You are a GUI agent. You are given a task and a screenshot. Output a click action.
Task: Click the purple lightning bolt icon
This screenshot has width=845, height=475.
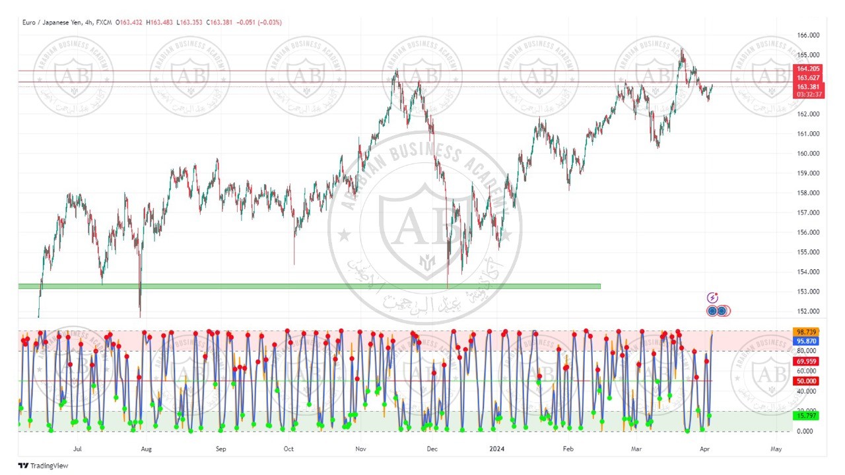point(712,298)
